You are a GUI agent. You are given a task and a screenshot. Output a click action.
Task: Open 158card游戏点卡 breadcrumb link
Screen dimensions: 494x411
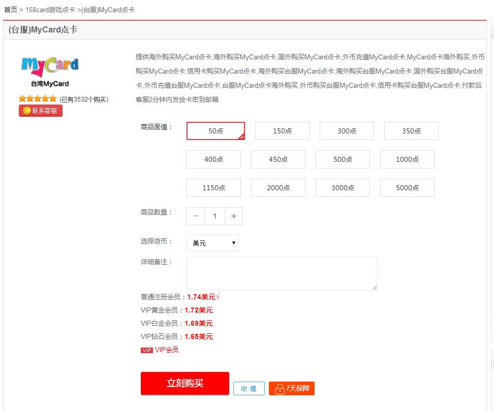50,10
